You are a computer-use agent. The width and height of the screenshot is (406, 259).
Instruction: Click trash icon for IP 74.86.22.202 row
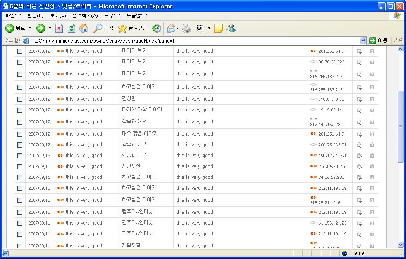click(372, 177)
